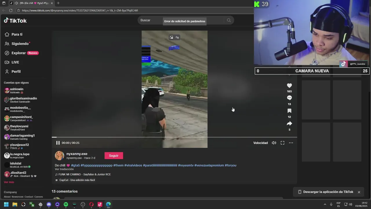Click the search magnifier icon
Screen dimensions: 371x209
[229, 20]
